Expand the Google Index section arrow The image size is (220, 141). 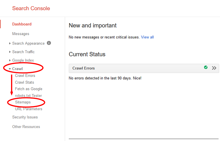[10, 60]
